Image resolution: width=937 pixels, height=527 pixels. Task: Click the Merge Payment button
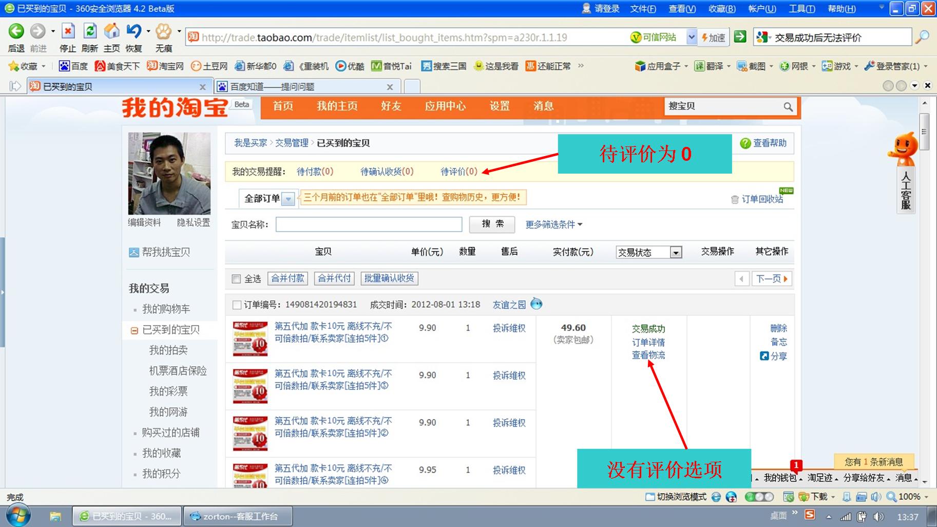pos(288,278)
